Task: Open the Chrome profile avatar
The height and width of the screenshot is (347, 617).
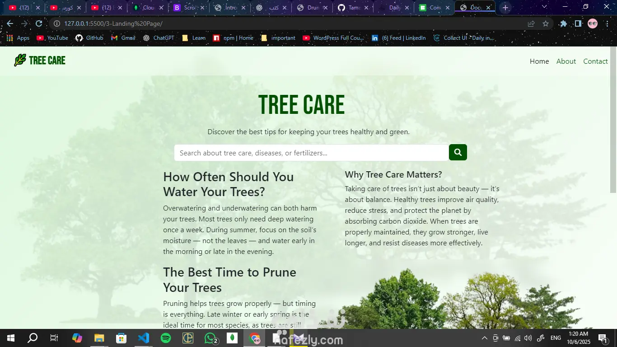Action: point(593,23)
